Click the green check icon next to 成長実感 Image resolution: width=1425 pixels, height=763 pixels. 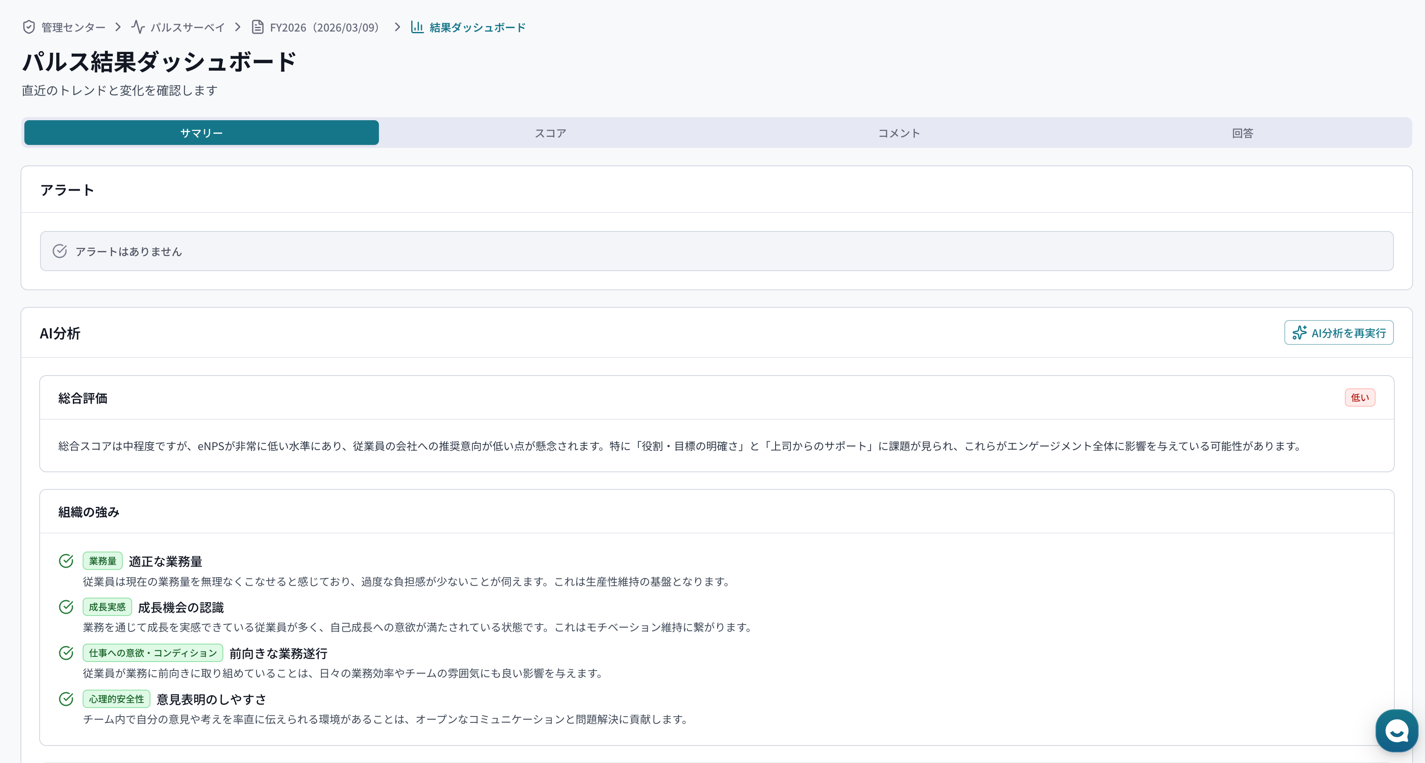pos(66,607)
